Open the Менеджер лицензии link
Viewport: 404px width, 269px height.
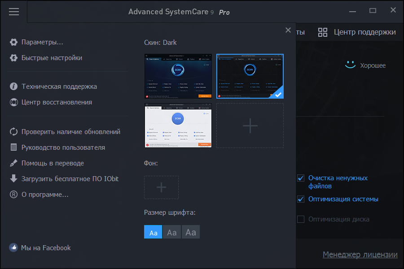[x=360, y=255]
